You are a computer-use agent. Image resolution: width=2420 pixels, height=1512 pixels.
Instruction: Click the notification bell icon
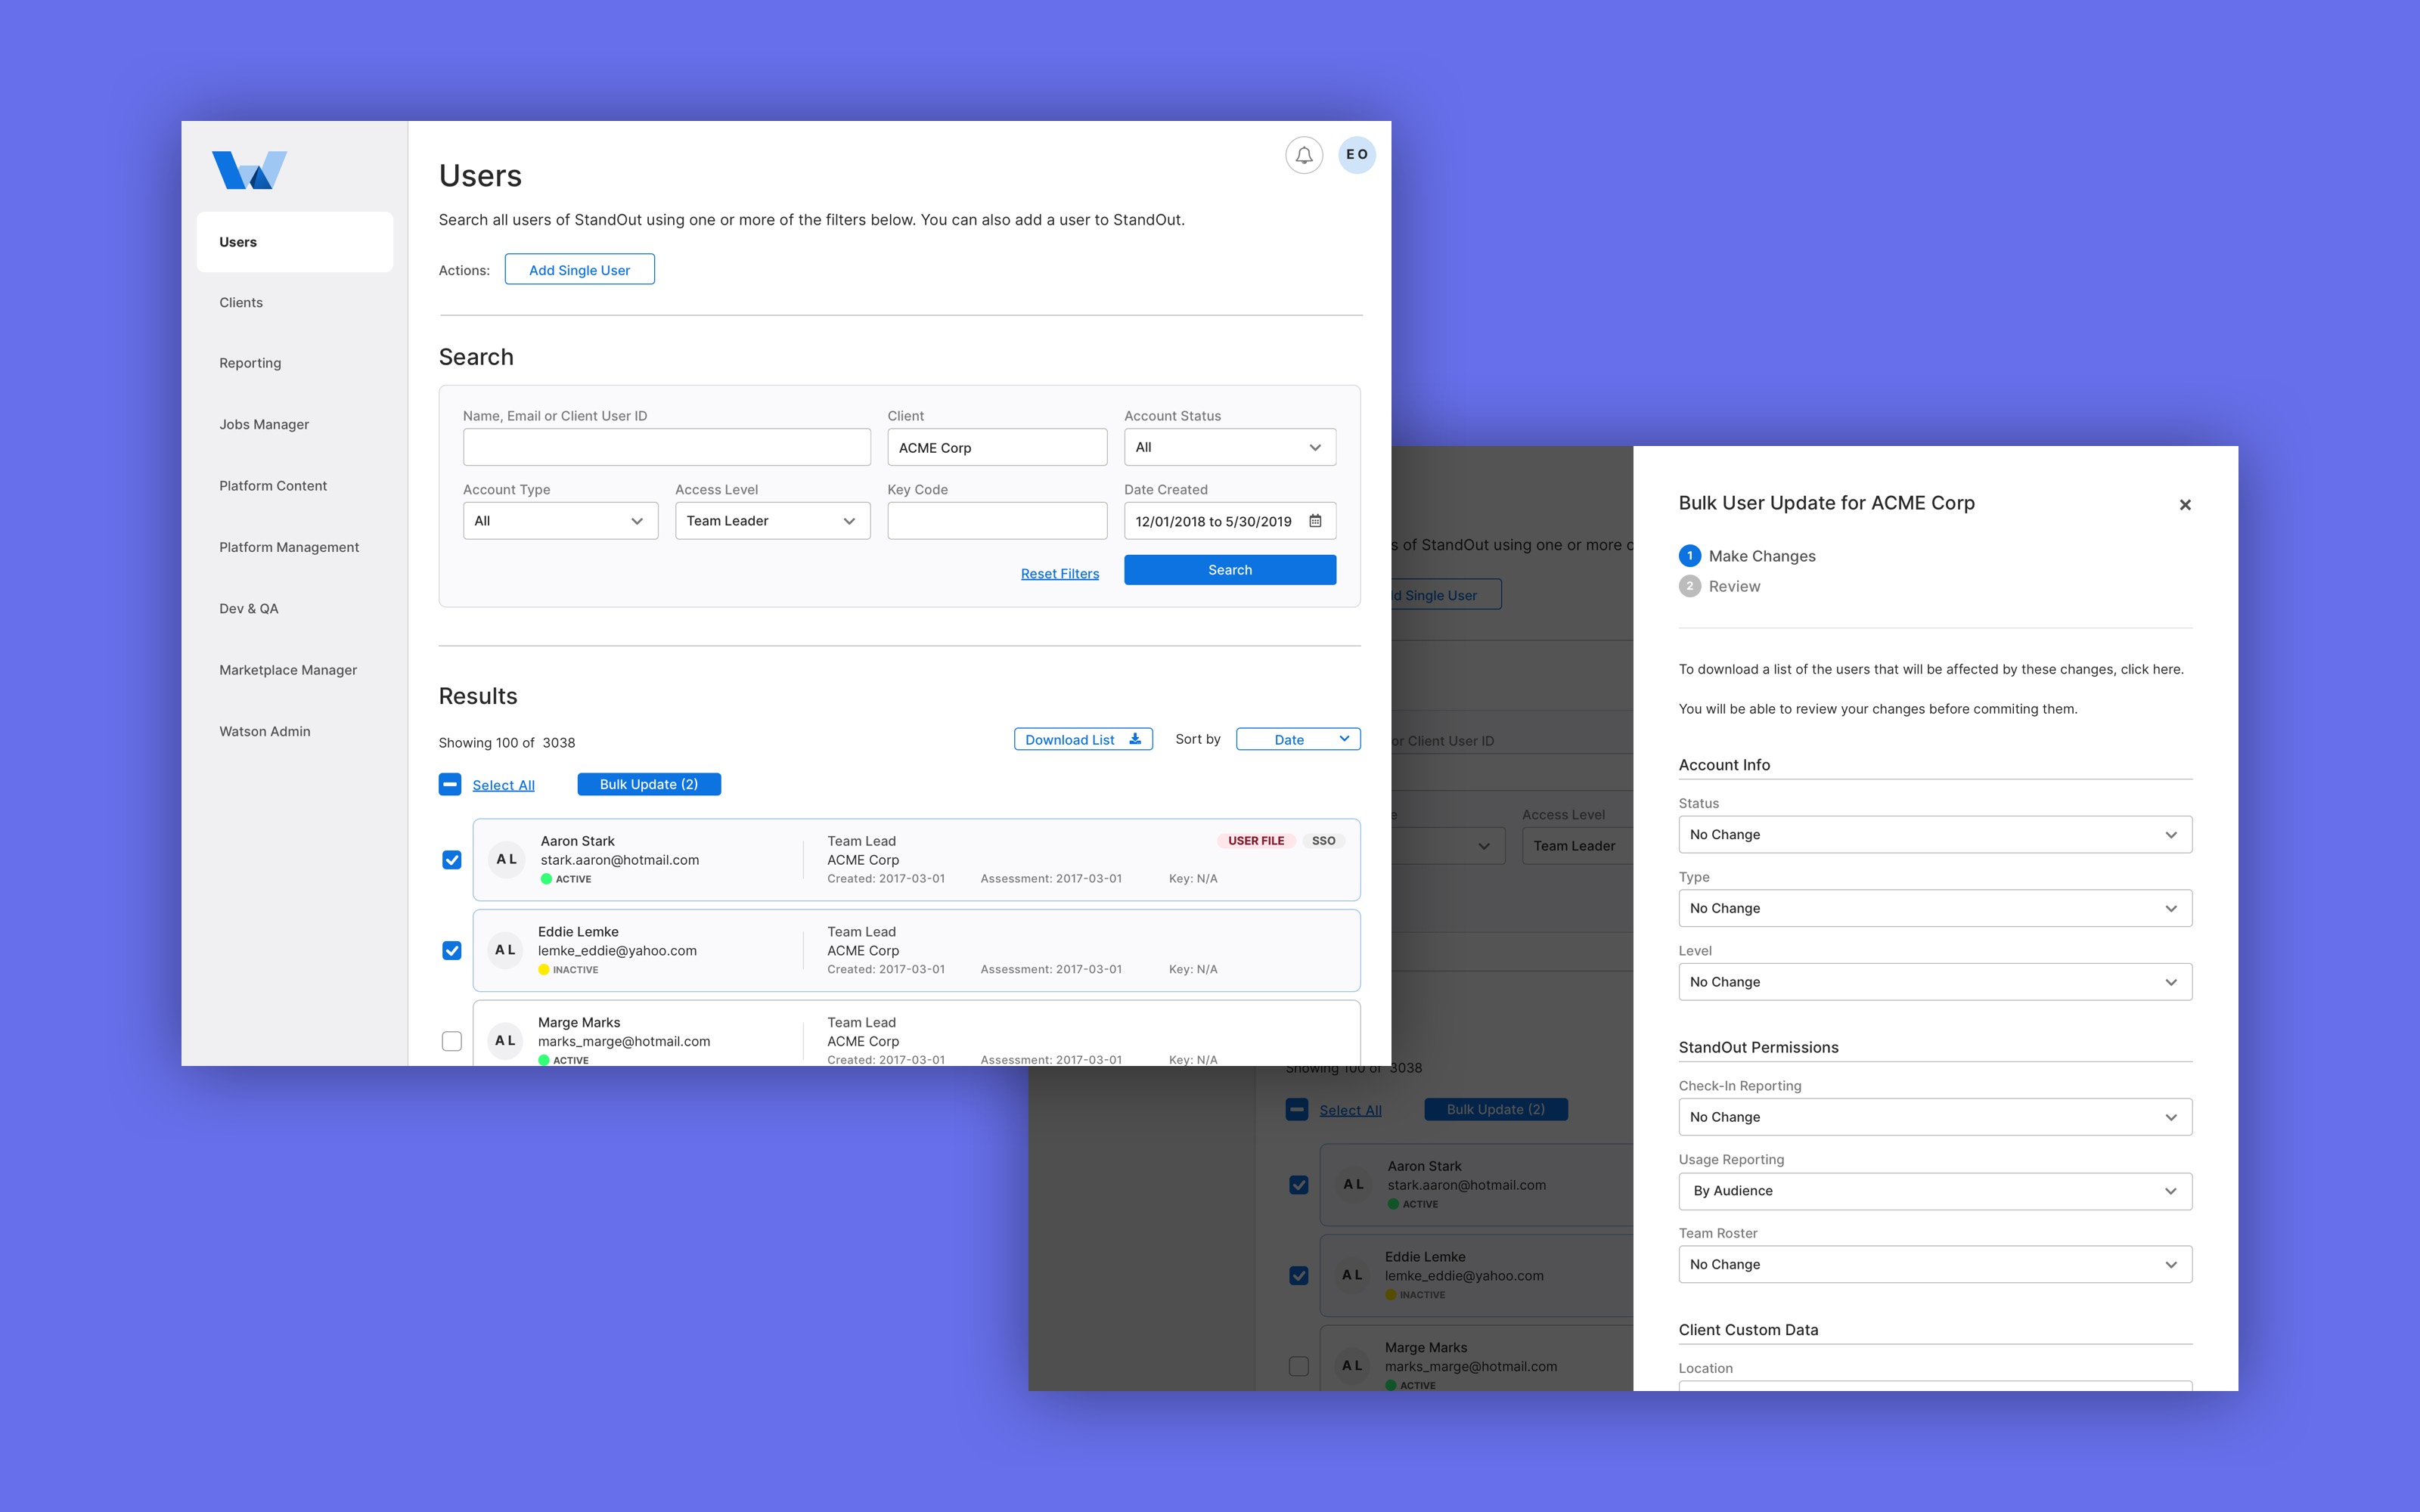click(x=1304, y=155)
